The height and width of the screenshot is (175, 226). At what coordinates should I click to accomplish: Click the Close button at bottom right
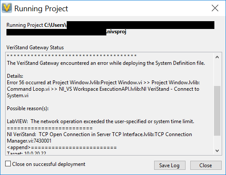206,165
